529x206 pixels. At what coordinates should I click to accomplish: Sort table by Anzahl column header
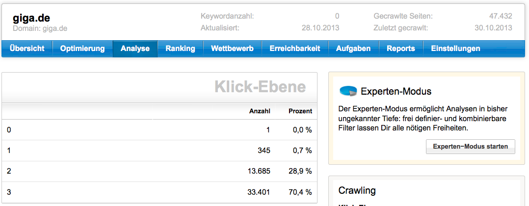pyautogui.click(x=260, y=111)
